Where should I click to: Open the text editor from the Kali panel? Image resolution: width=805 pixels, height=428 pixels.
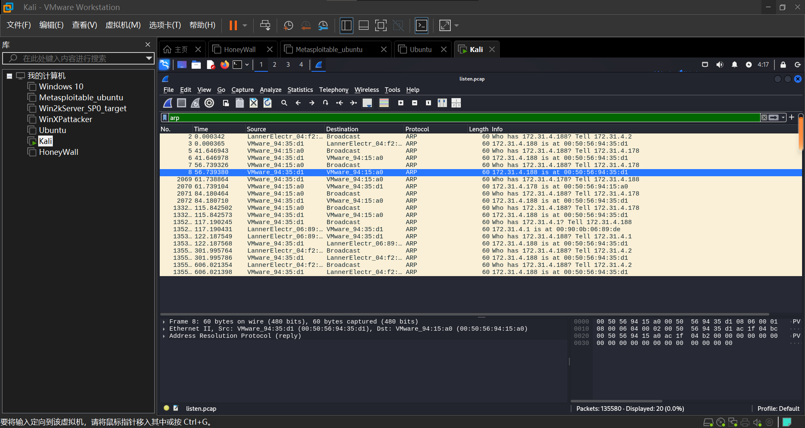[210, 65]
